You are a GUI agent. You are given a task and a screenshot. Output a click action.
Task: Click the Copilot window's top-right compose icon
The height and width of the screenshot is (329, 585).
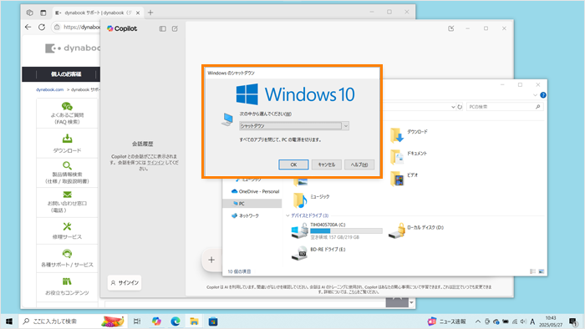tap(451, 28)
